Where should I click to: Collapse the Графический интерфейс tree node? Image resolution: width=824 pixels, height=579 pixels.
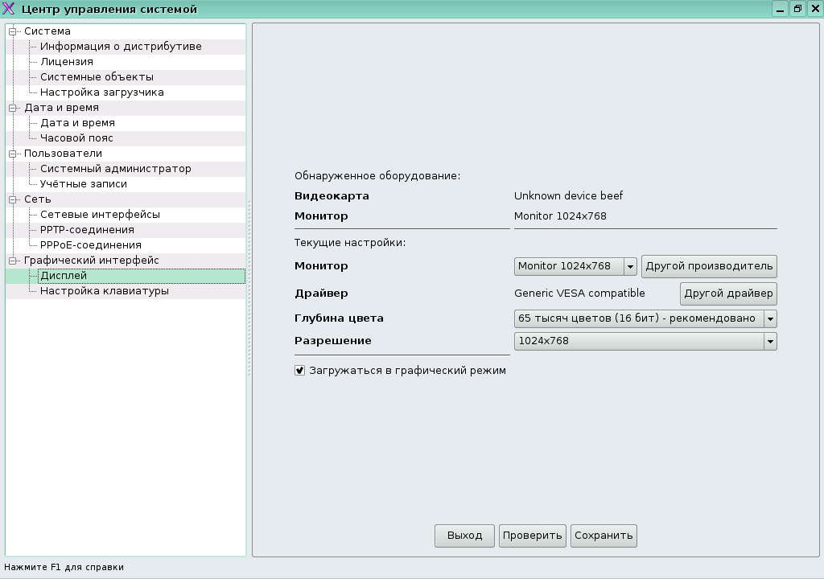(x=13, y=261)
